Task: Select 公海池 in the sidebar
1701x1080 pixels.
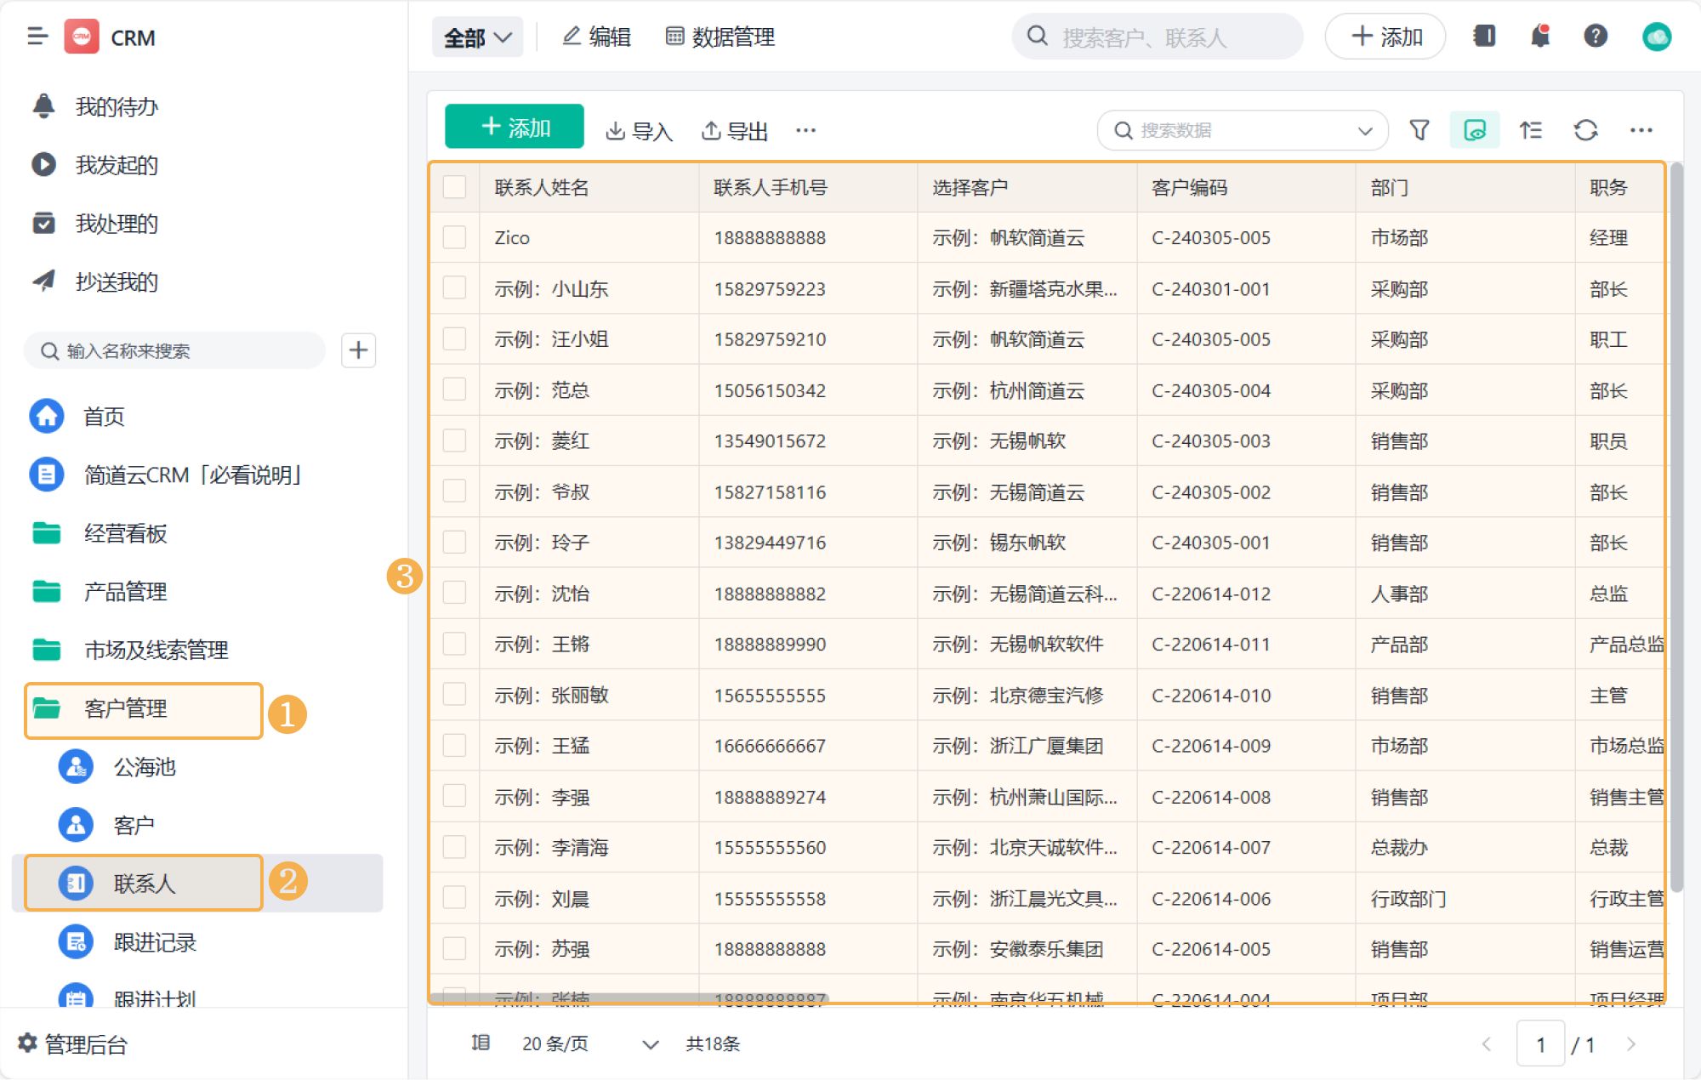Action: coord(145,767)
